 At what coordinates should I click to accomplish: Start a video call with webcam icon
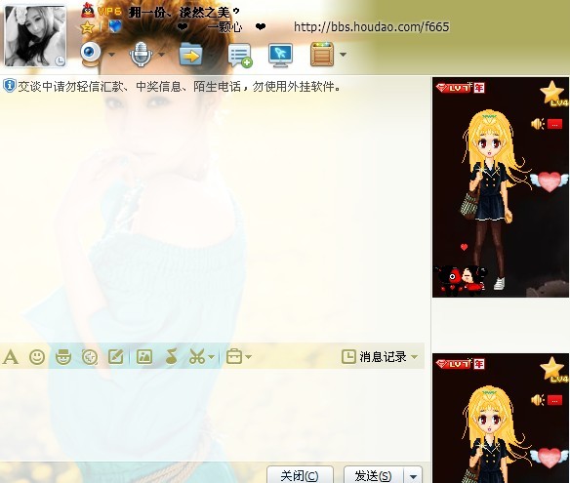(90, 55)
